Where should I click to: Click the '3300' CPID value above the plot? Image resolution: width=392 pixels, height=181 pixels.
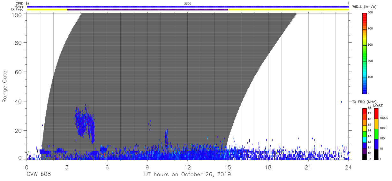point(188,4)
